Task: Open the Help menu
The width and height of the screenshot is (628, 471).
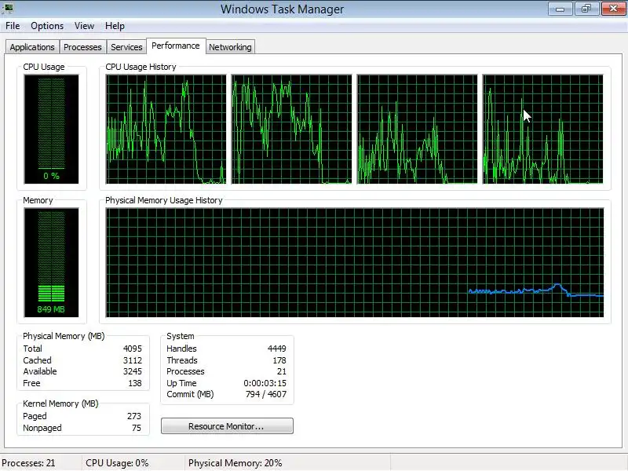Action: click(115, 26)
